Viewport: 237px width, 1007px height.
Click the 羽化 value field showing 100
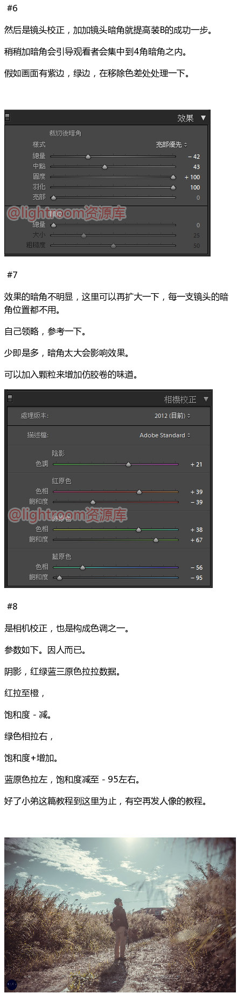click(x=195, y=187)
